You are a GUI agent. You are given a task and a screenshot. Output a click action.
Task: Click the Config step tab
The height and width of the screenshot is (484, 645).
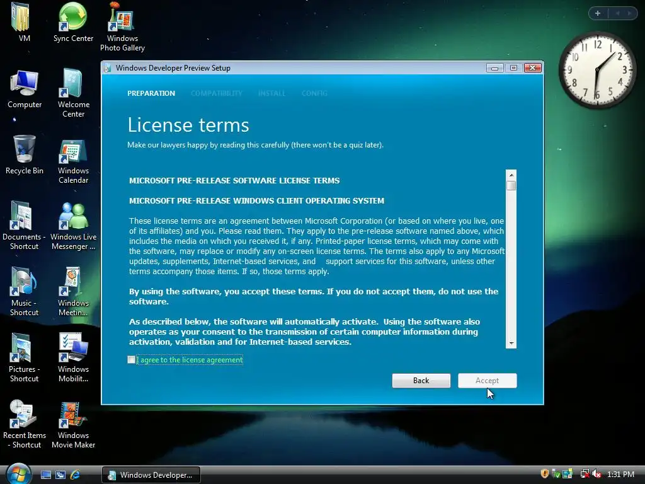(x=314, y=93)
